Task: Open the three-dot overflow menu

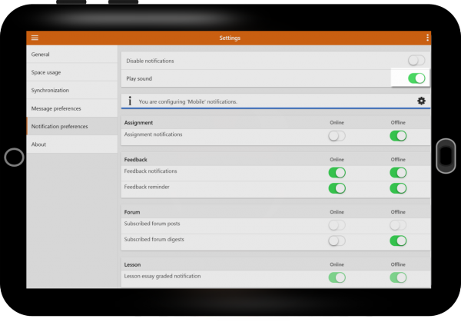Action: click(427, 38)
